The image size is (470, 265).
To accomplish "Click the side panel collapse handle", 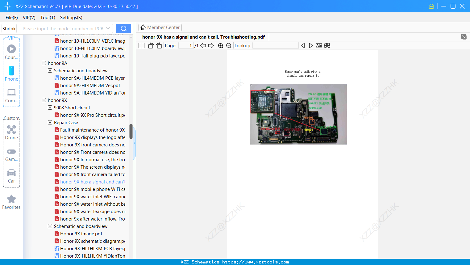I will 134,143.
